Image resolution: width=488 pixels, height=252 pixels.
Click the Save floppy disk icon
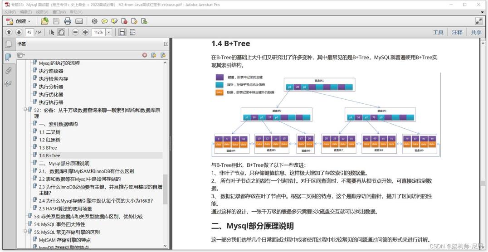point(56,21)
